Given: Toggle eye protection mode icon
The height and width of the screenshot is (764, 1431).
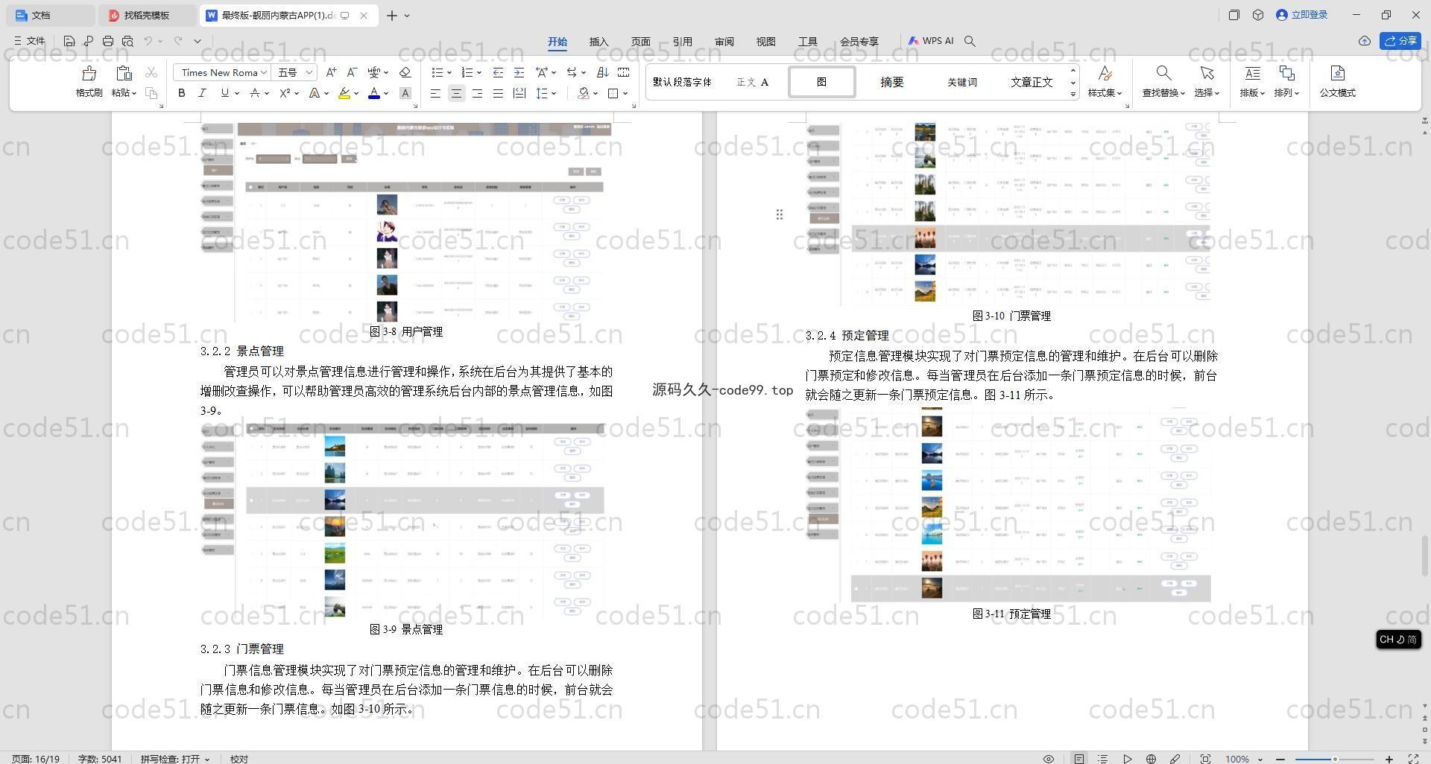Looking at the screenshot, I should [x=1048, y=759].
